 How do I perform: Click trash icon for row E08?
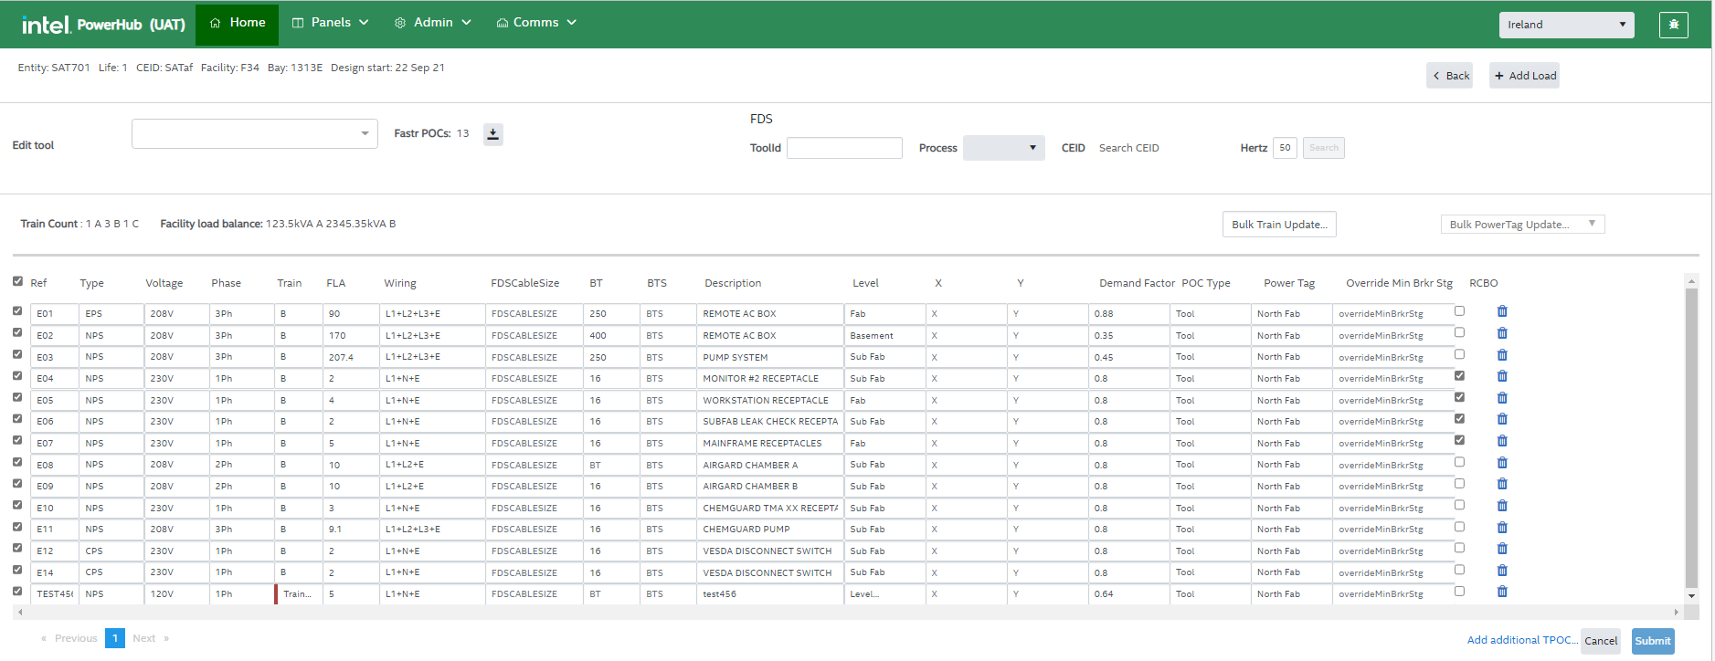coord(1502,463)
